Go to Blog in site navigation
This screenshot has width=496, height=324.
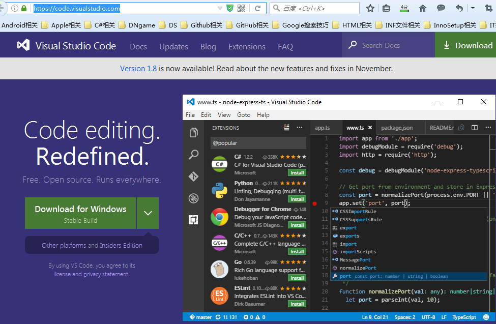pos(208,46)
